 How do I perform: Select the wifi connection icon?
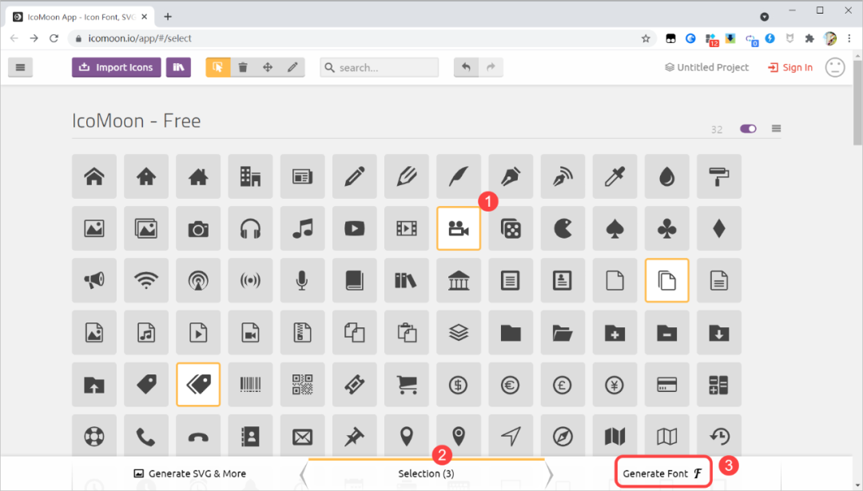(146, 280)
